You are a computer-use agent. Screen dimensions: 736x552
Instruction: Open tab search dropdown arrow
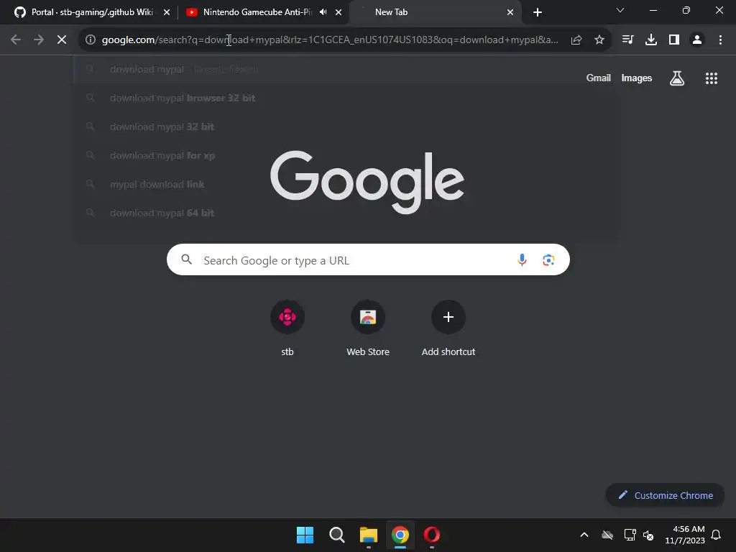click(x=620, y=10)
